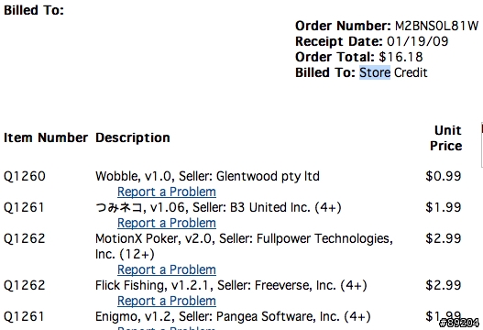Click the Item Number column header
The image size is (483, 330).
(46, 137)
